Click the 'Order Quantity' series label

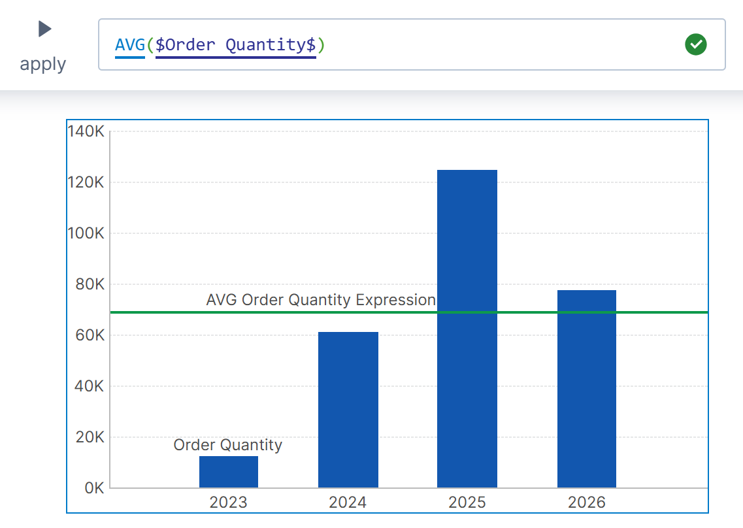pos(227,445)
